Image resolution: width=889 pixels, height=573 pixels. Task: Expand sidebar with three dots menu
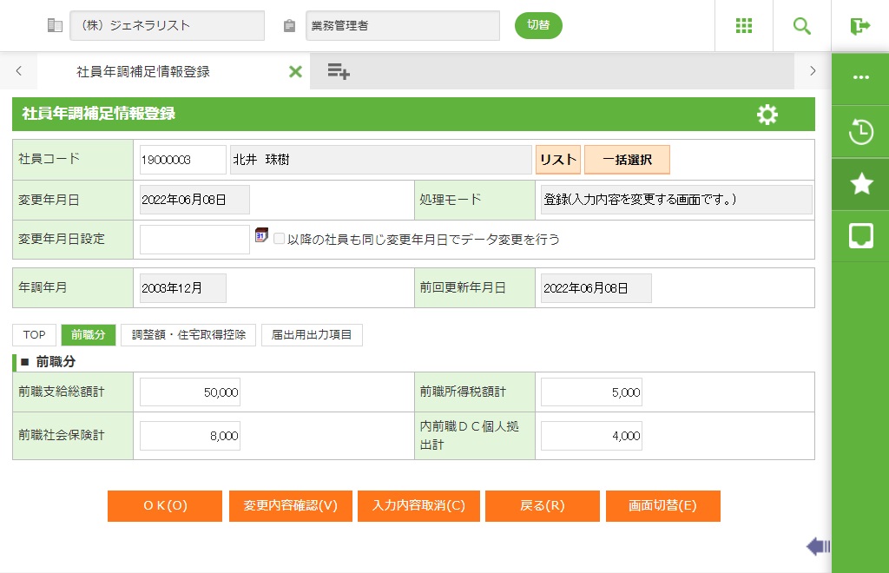coord(860,77)
